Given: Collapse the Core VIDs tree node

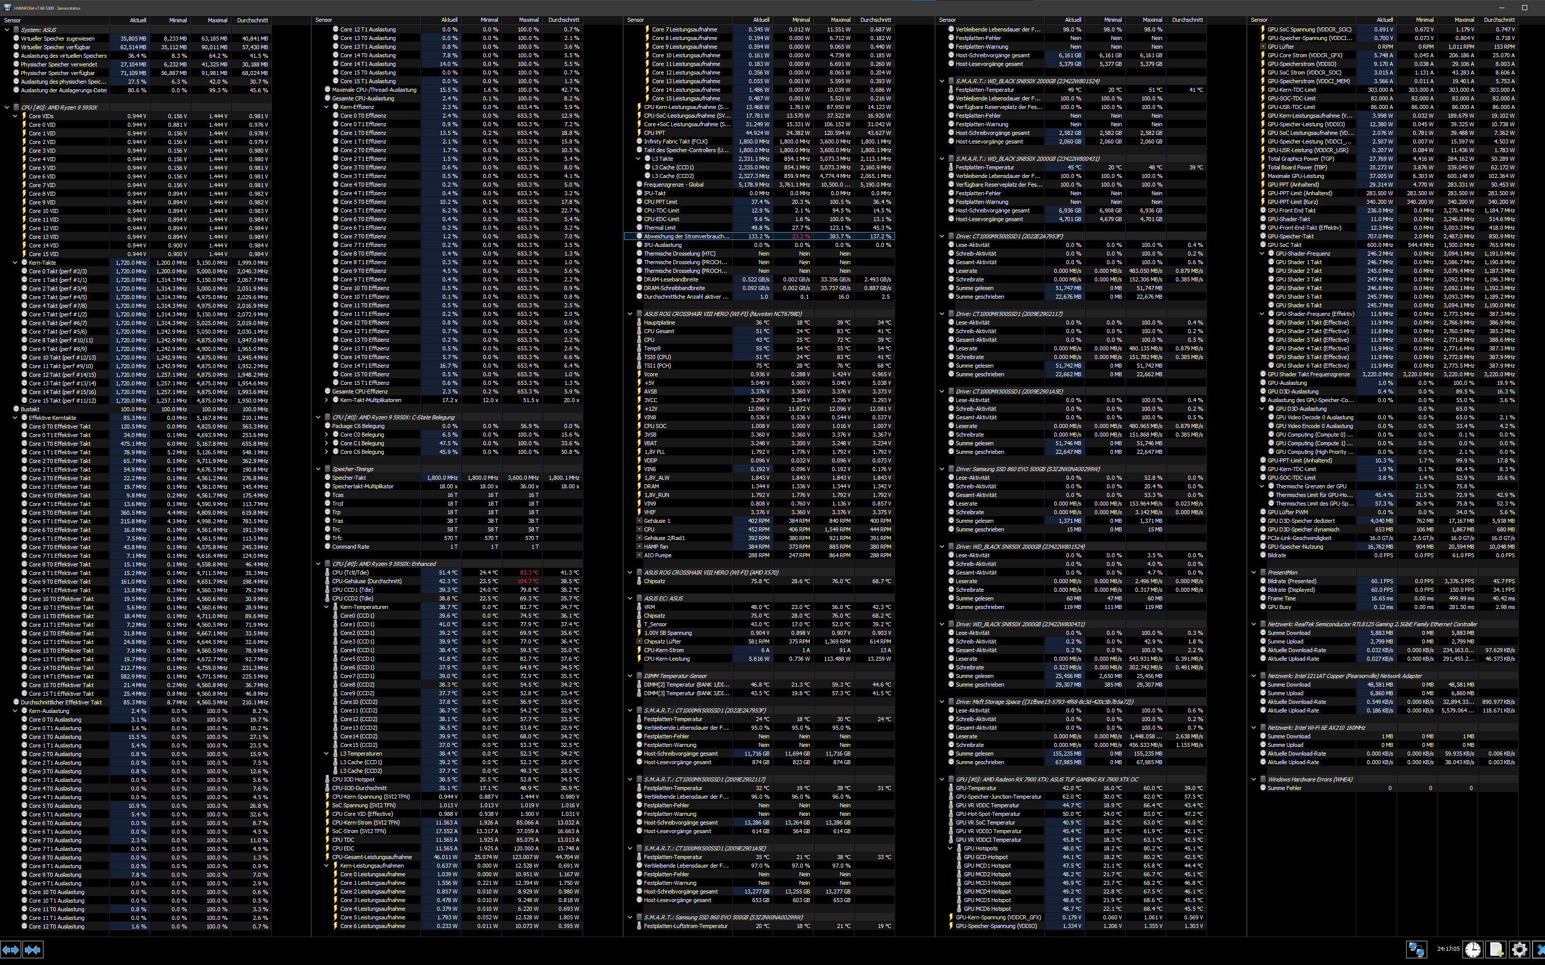Looking at the screenshot, I should [15, 116].
